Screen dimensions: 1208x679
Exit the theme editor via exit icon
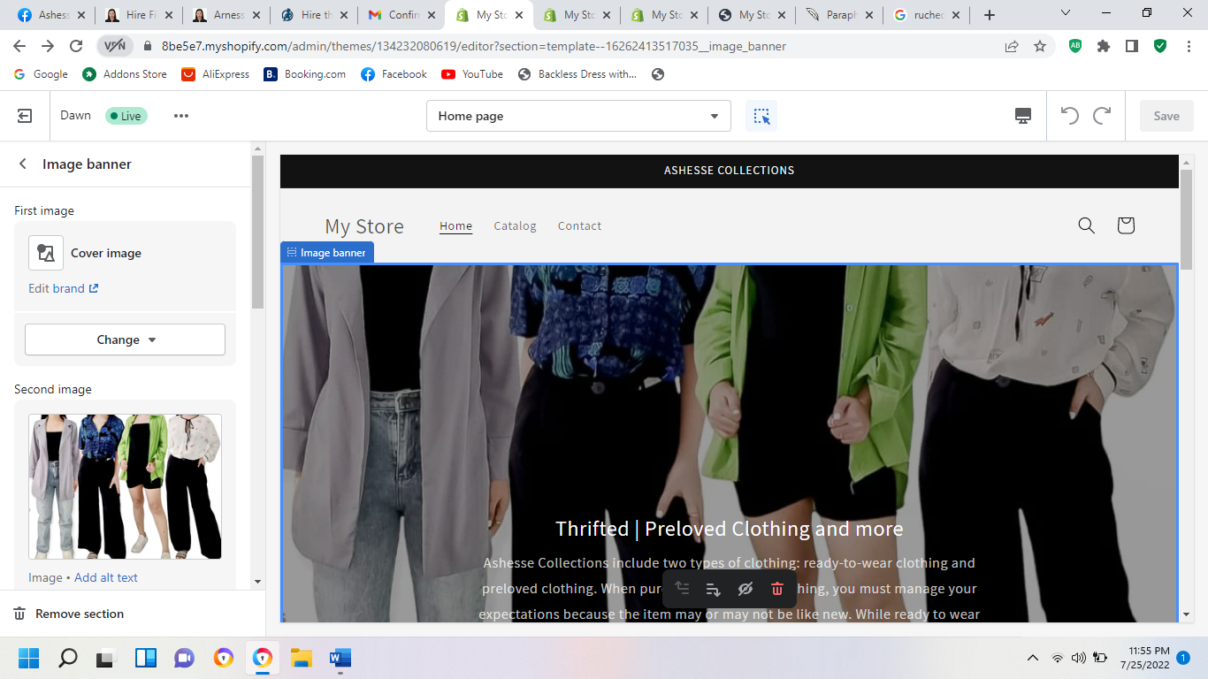(x=25, y=116)
